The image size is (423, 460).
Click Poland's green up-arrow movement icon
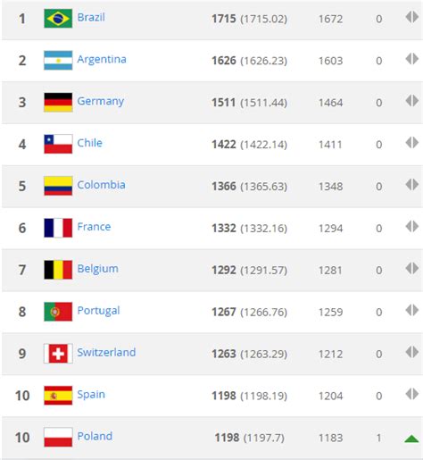pyautogui.click(x=411, y=439)
